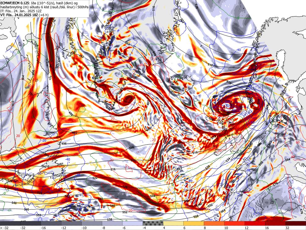Image resolution: width=306 pixels, height=230 pixels.
Task: Click the darkest gray legend swatch above "< -32"
Action: [10, 223]
